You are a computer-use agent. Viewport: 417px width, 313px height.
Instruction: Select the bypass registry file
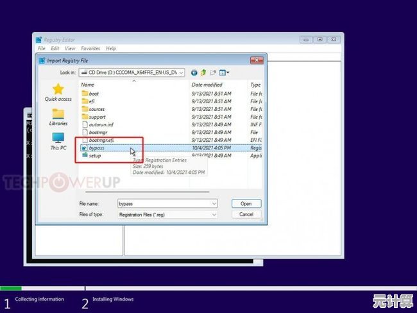96,148
